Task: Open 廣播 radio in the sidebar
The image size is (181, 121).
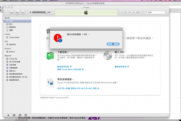Action: [x=17, y=30]
